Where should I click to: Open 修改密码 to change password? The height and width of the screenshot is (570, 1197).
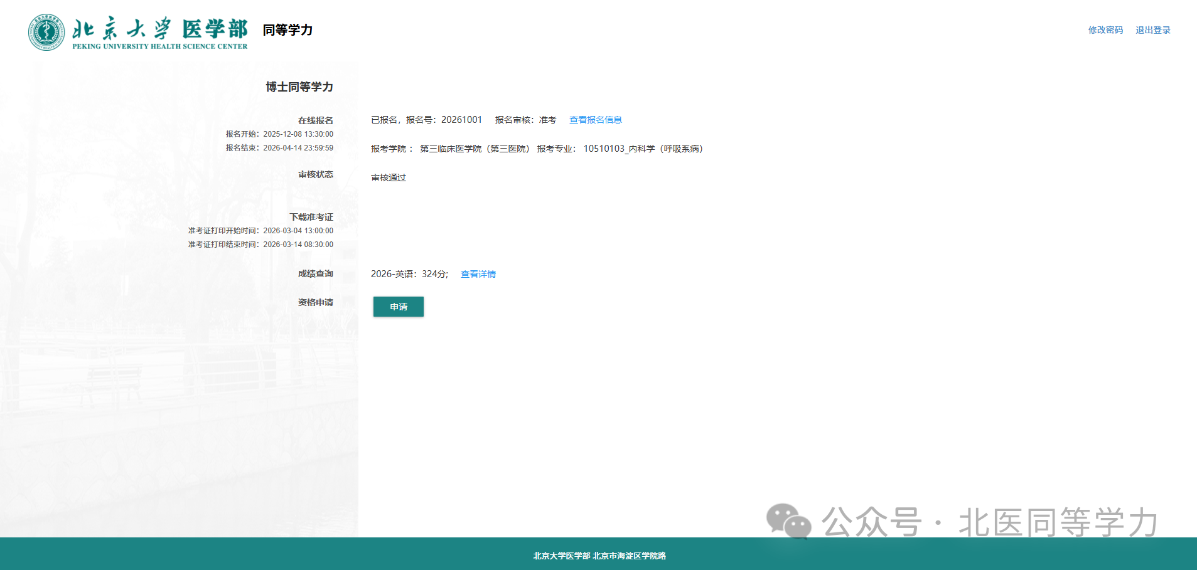[1105, 29]
